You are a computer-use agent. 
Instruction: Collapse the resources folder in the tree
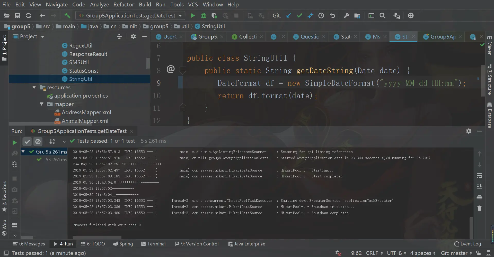pyautogui.click(x=34, y=88)
